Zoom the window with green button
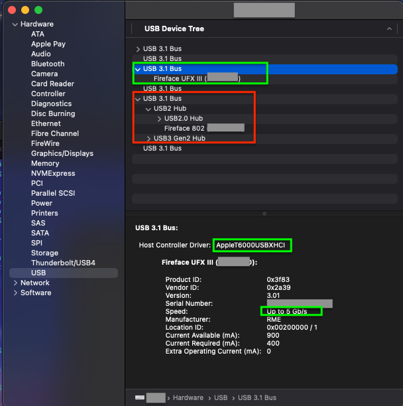 pyautogui.click(x=38, y=10)
